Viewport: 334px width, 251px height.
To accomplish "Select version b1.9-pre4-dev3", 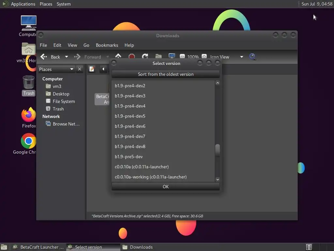I will 163,96.
